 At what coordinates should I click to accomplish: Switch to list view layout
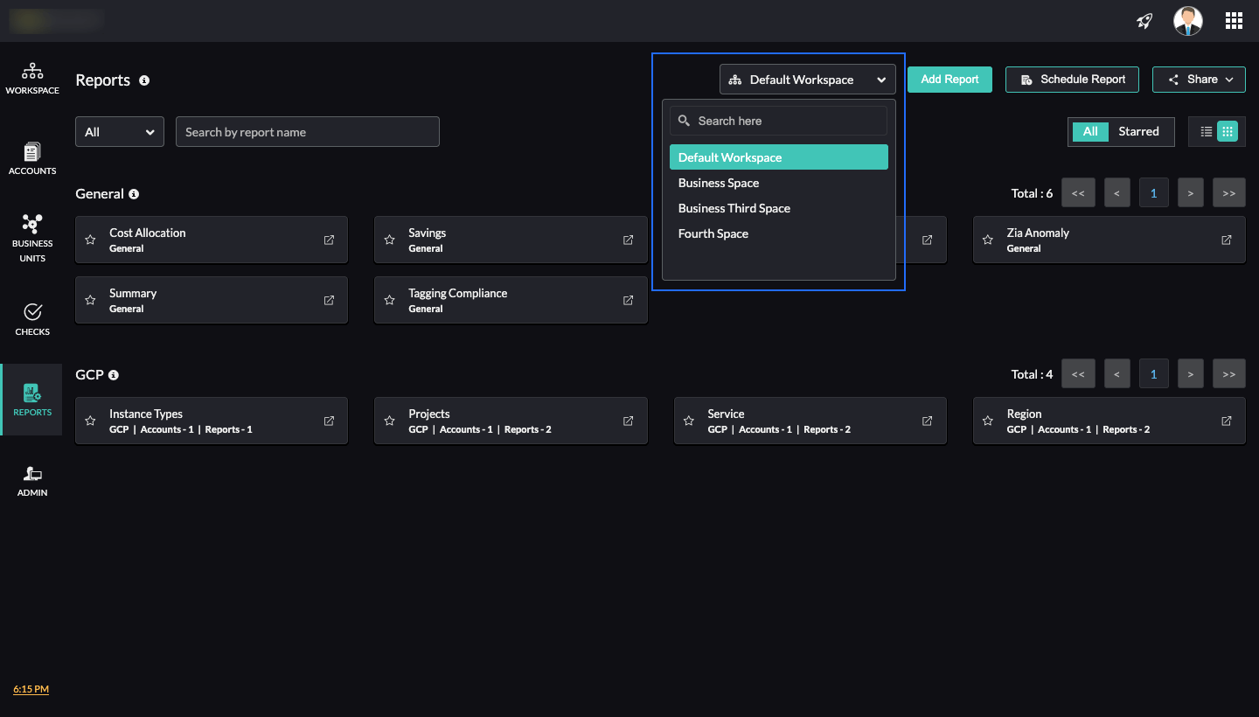(x=1207, y=131)
